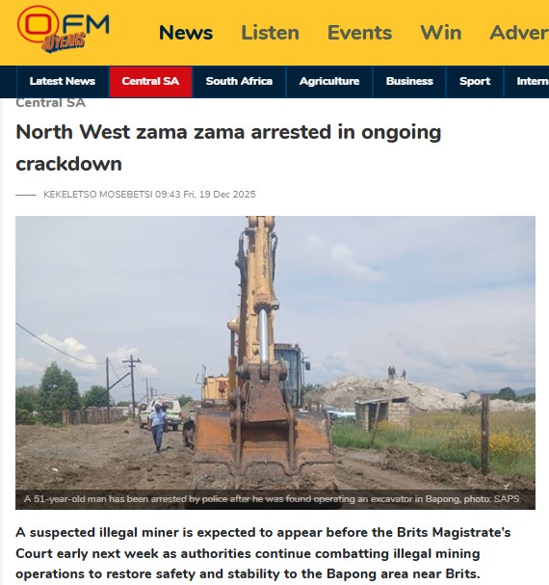
Task: Open the Advertise menu item
Action: click(x=519, y=33)
